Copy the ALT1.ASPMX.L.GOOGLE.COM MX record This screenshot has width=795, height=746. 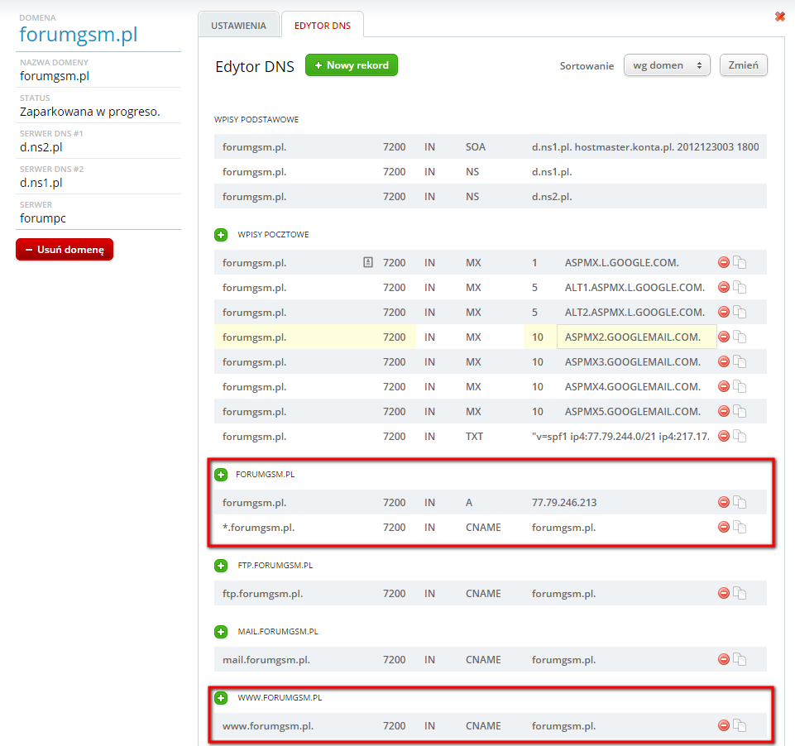[740, 288]
